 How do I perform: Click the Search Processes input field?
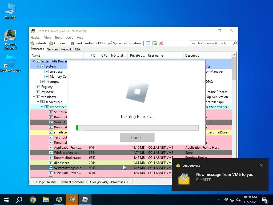pyautogui.click(x=211, y=43)
